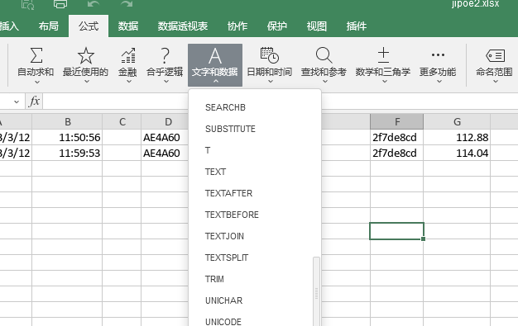
Task: Switch to the Layout (布局) tab
Action: point(49,26)
